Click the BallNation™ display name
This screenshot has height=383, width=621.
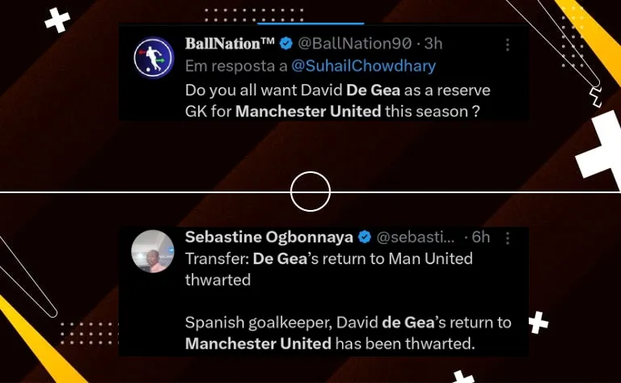(x=230, y=44)
